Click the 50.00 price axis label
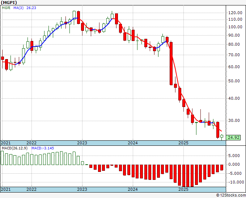The height and width of the screenshot is (198, 246). pyautogui.click(x=234, y=81)
